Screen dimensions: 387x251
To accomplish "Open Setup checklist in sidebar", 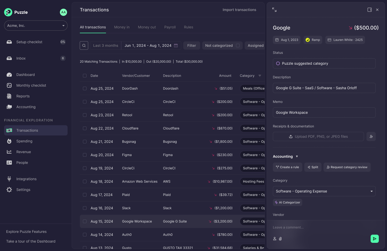I will (x=36, y=42).
